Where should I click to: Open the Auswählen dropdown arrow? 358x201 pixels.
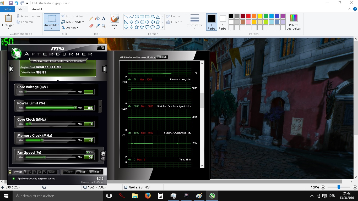[52, 28]
